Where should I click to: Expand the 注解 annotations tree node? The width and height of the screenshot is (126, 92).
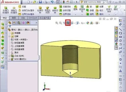(x=9, y=36)
